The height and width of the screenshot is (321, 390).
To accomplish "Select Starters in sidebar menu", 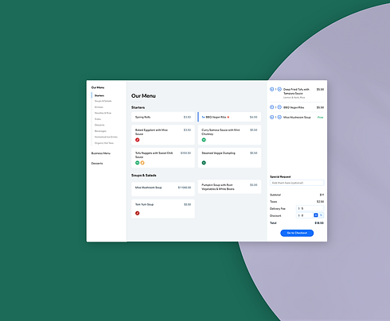I will click(99, 95).
